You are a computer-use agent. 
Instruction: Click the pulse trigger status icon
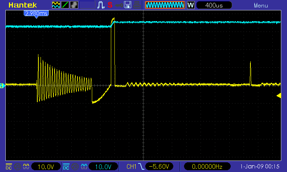[x=102, y=5]
